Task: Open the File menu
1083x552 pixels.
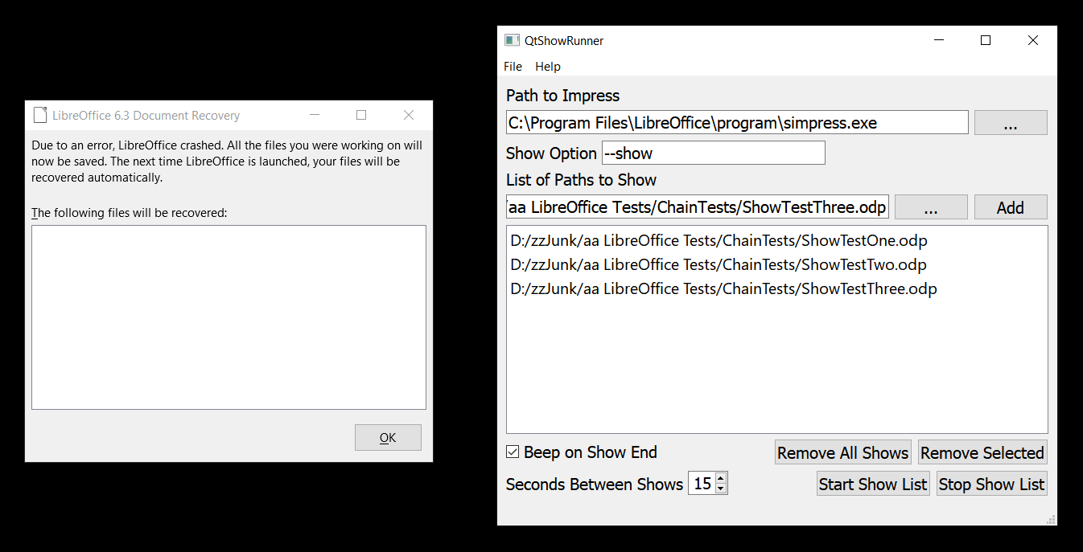Action: tap(513, 67)
